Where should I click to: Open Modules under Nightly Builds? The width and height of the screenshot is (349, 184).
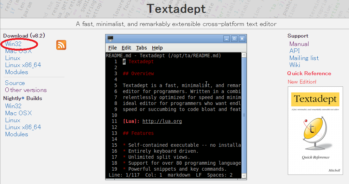[17, 134]
